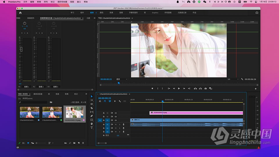The image size is (279, 157).
Task: Hide the V1 track output eye
Action: [116, 120]
